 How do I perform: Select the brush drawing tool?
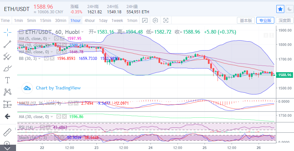(x=7, y=69)
